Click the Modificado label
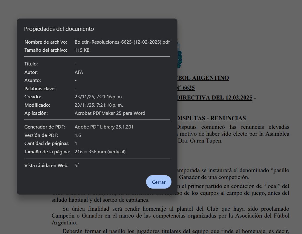 tap(37, 105)
